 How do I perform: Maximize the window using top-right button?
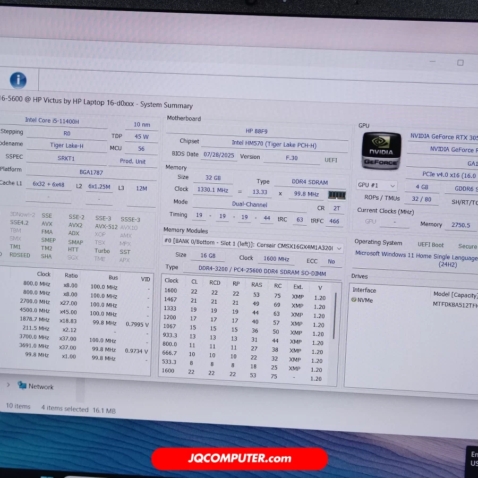coord(460,63)
